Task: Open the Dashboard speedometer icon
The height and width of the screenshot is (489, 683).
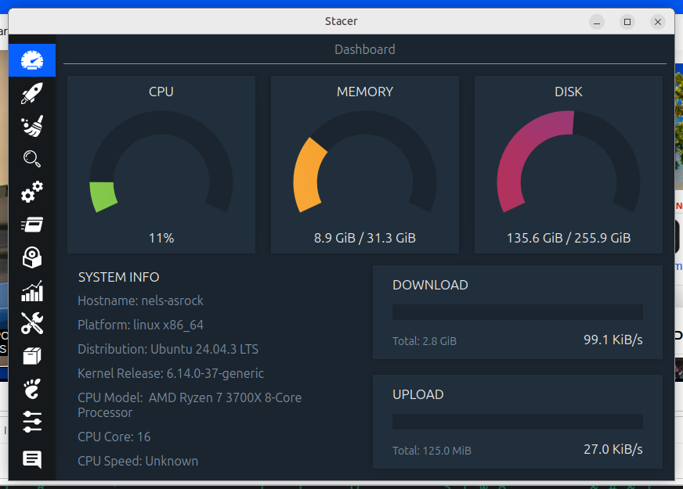Action: pyautogui.click(x=32, y=60)
